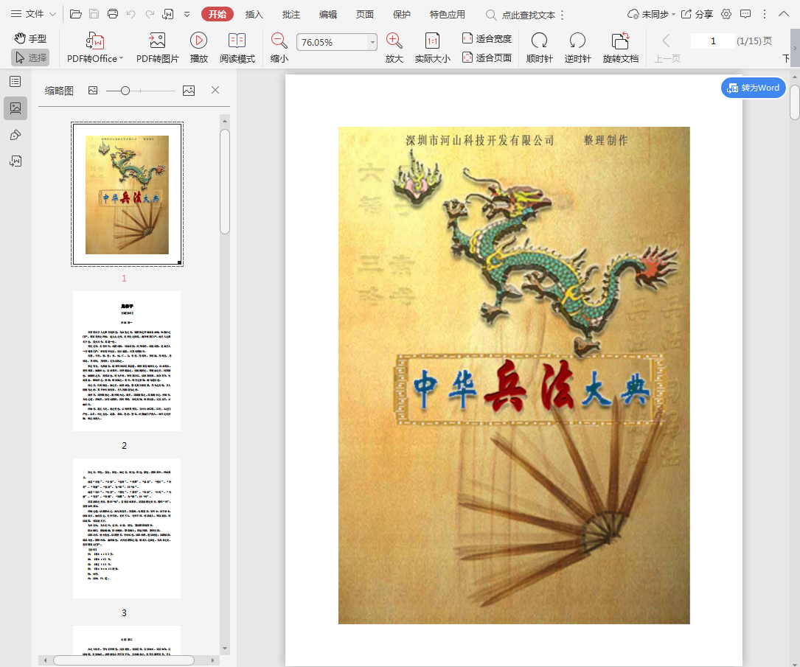Toggle 适合宽度 fit width mode
Viewport: 800px width, 667px height.
[487, 38]
